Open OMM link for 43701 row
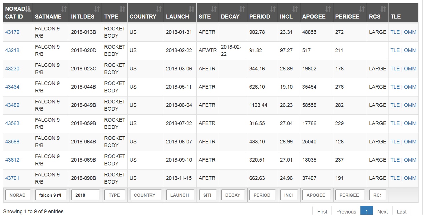The image size is (431, 217). pyautogui.click(x=410, y=178)
